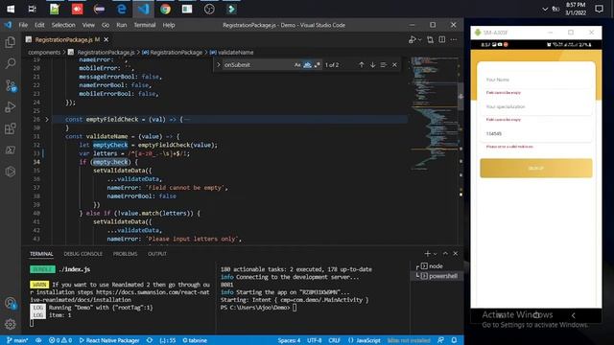The image size is (614, 345).
Task: Expand the Replace row in find widget
Action: pyautogui.click(x=219, y=65)
